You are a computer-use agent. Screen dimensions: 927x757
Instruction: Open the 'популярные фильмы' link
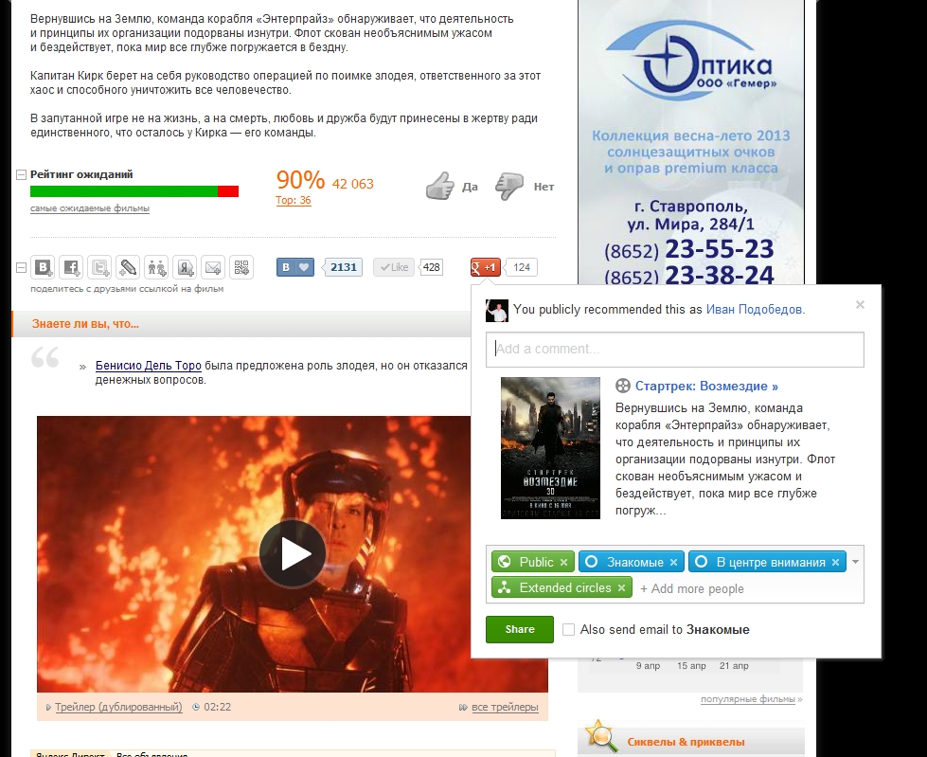(x=748, y=699)
